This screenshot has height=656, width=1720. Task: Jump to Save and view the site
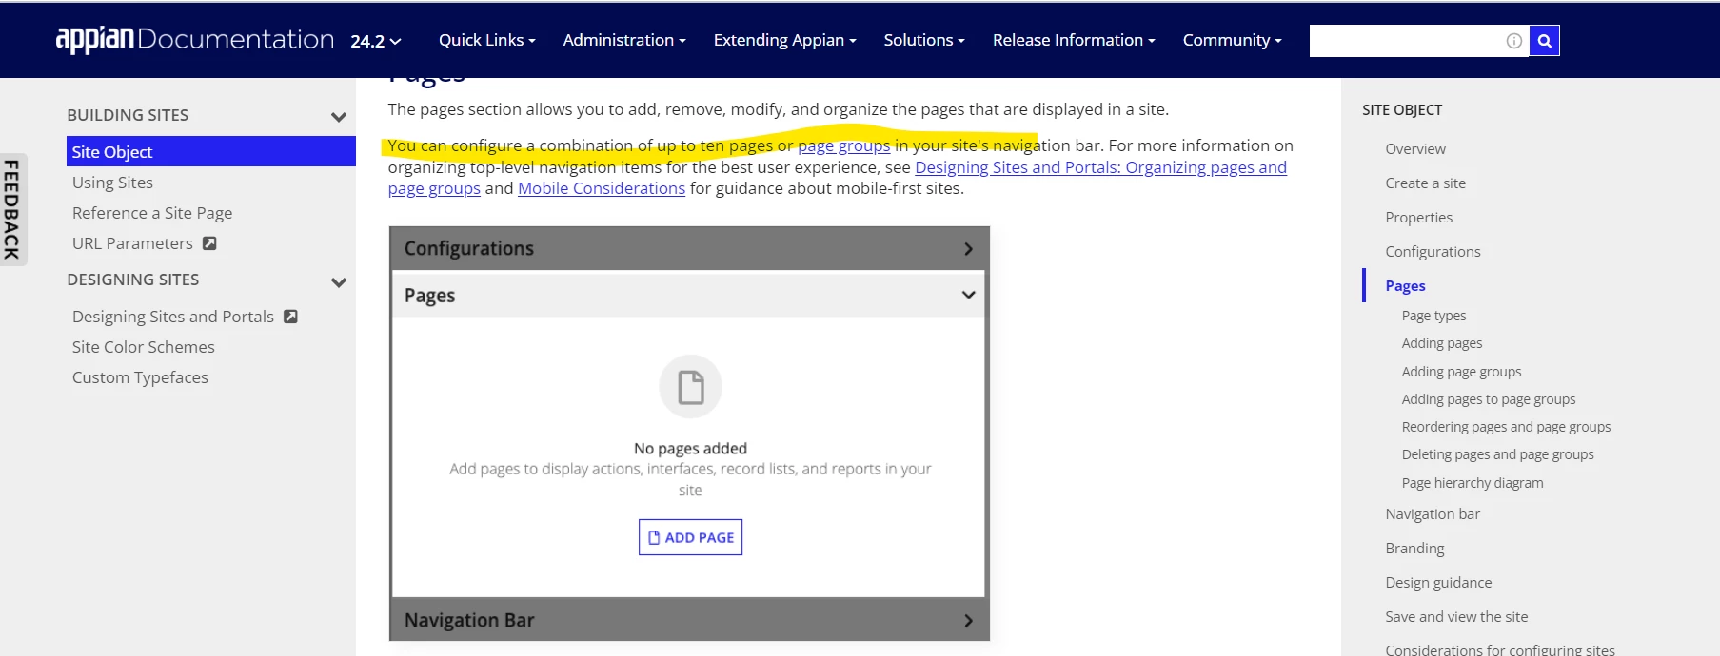[1456, 617]
